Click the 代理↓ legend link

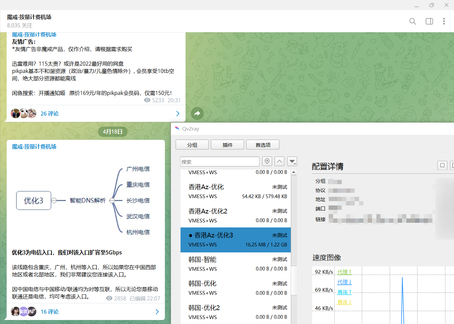[x=344, y=282]
